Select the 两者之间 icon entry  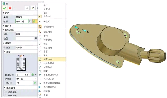pyautogui.click(x=52, y=40)
